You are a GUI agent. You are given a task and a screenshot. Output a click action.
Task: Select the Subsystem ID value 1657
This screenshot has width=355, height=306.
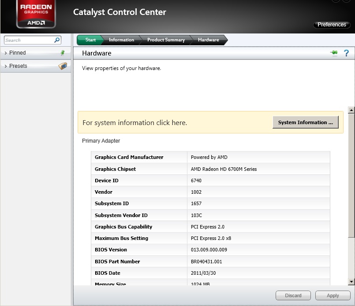(x=196, y=203)
